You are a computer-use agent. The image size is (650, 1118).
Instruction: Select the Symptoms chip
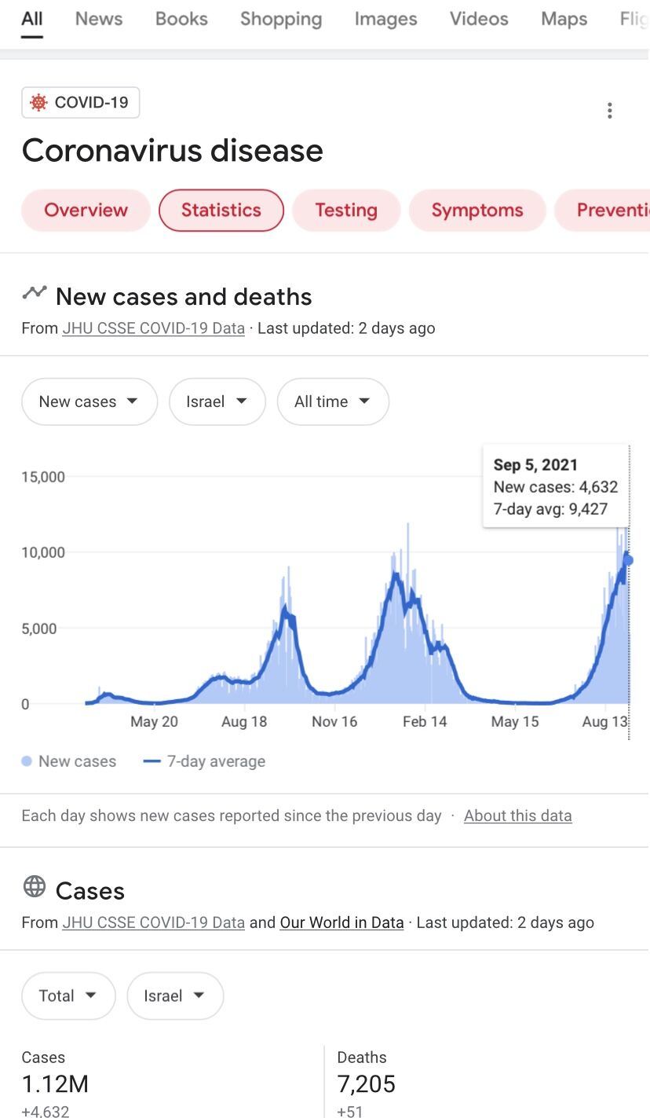[477, 210]
